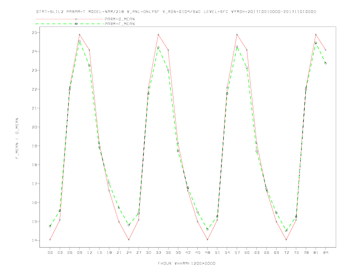
Task: Click x-axis forecast hour label 60
Action: (247, 253)
